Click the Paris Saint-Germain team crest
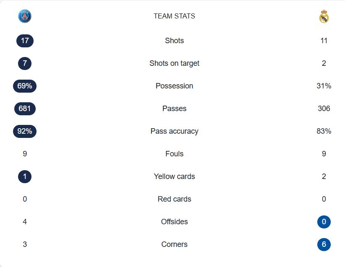Screen dimensions: 345x267 (x=25, y=16)
